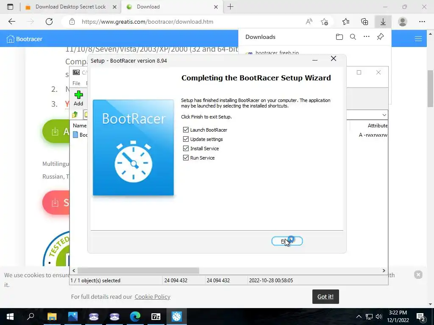Uncheck the Install Service checkbox
The height and width of the screenshot is (325, 434).
(186, 149)
